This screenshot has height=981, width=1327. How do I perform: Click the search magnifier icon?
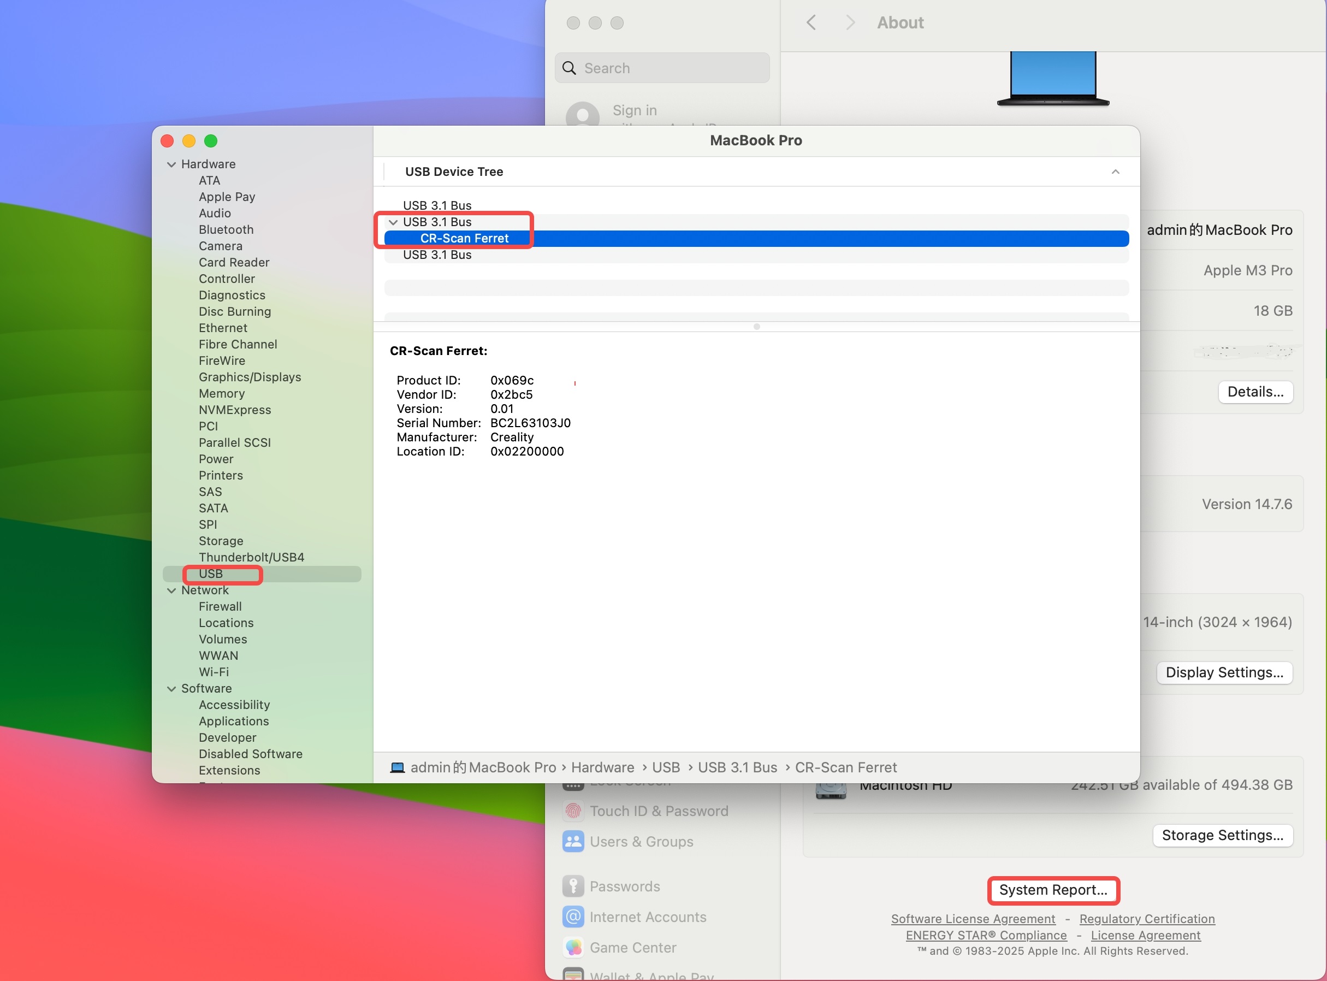(x=569, y=68)
